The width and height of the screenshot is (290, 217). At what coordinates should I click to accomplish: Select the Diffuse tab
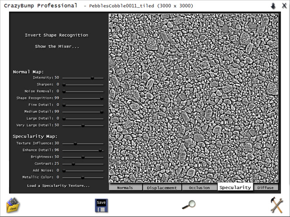coord(266,188)
